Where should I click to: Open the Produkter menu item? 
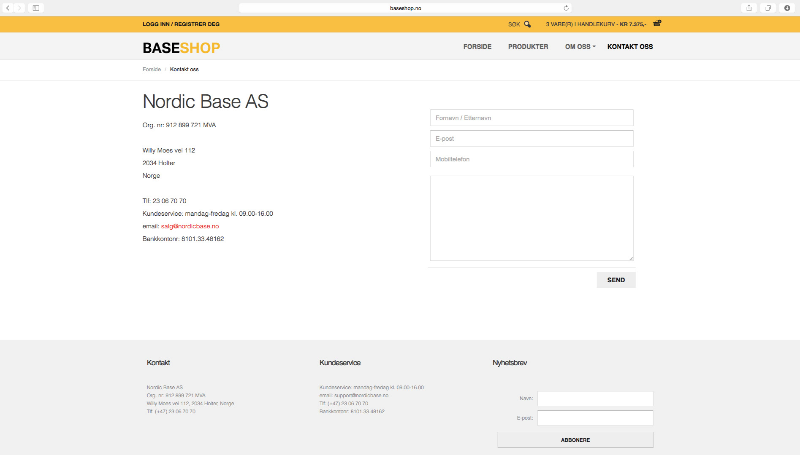(528, 47)
